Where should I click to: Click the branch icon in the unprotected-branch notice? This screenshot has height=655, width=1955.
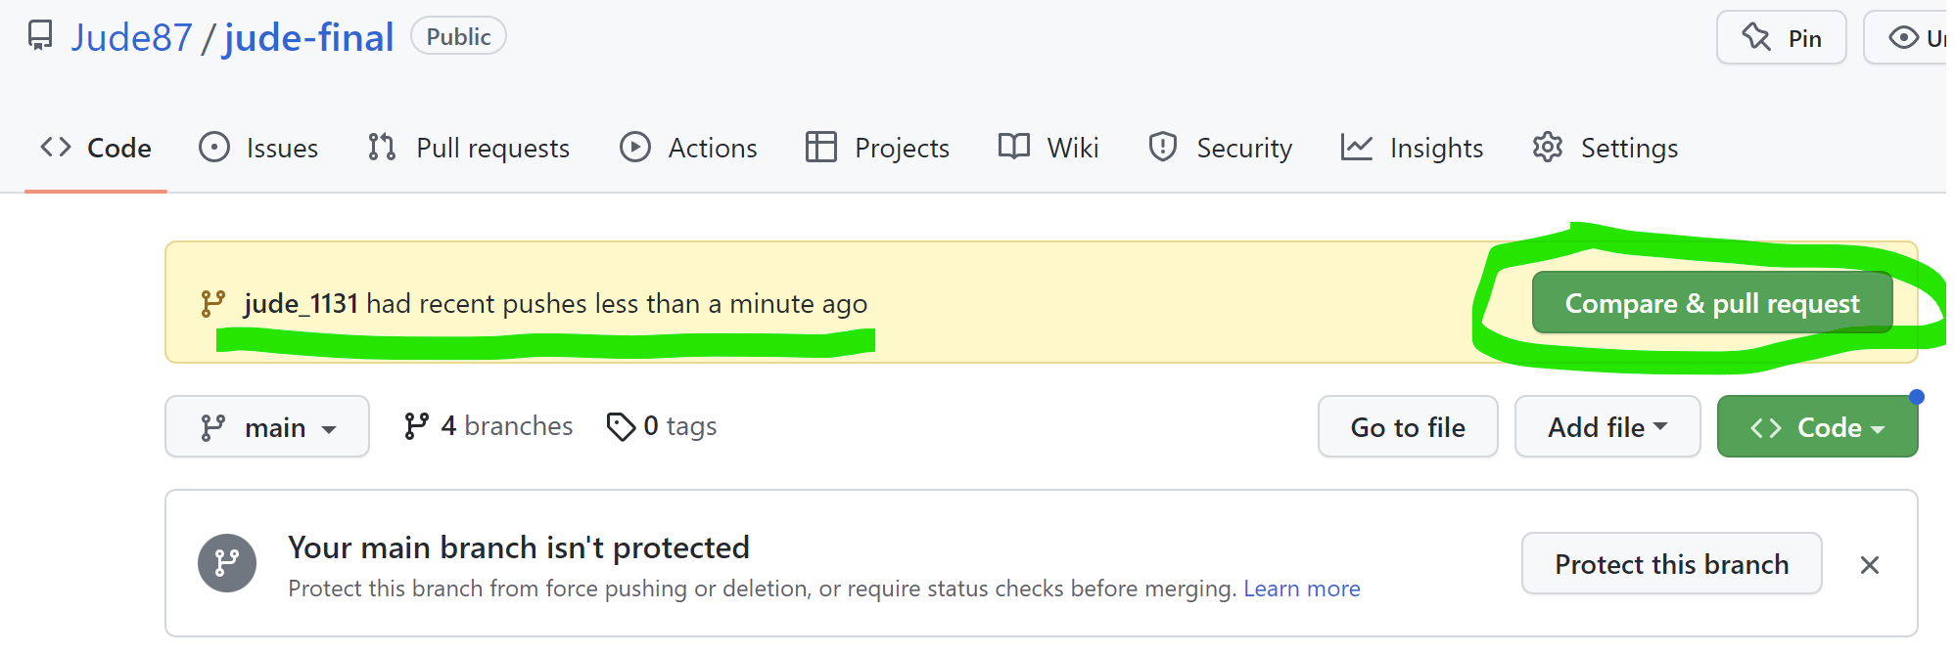coord(227,563)
